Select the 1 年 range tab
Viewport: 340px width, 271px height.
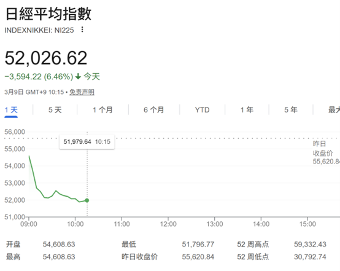(x=247, y=110)
